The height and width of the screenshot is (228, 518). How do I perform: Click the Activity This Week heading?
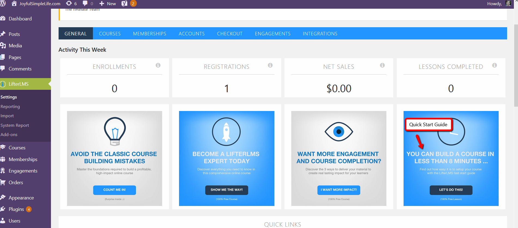click(82, 50)
